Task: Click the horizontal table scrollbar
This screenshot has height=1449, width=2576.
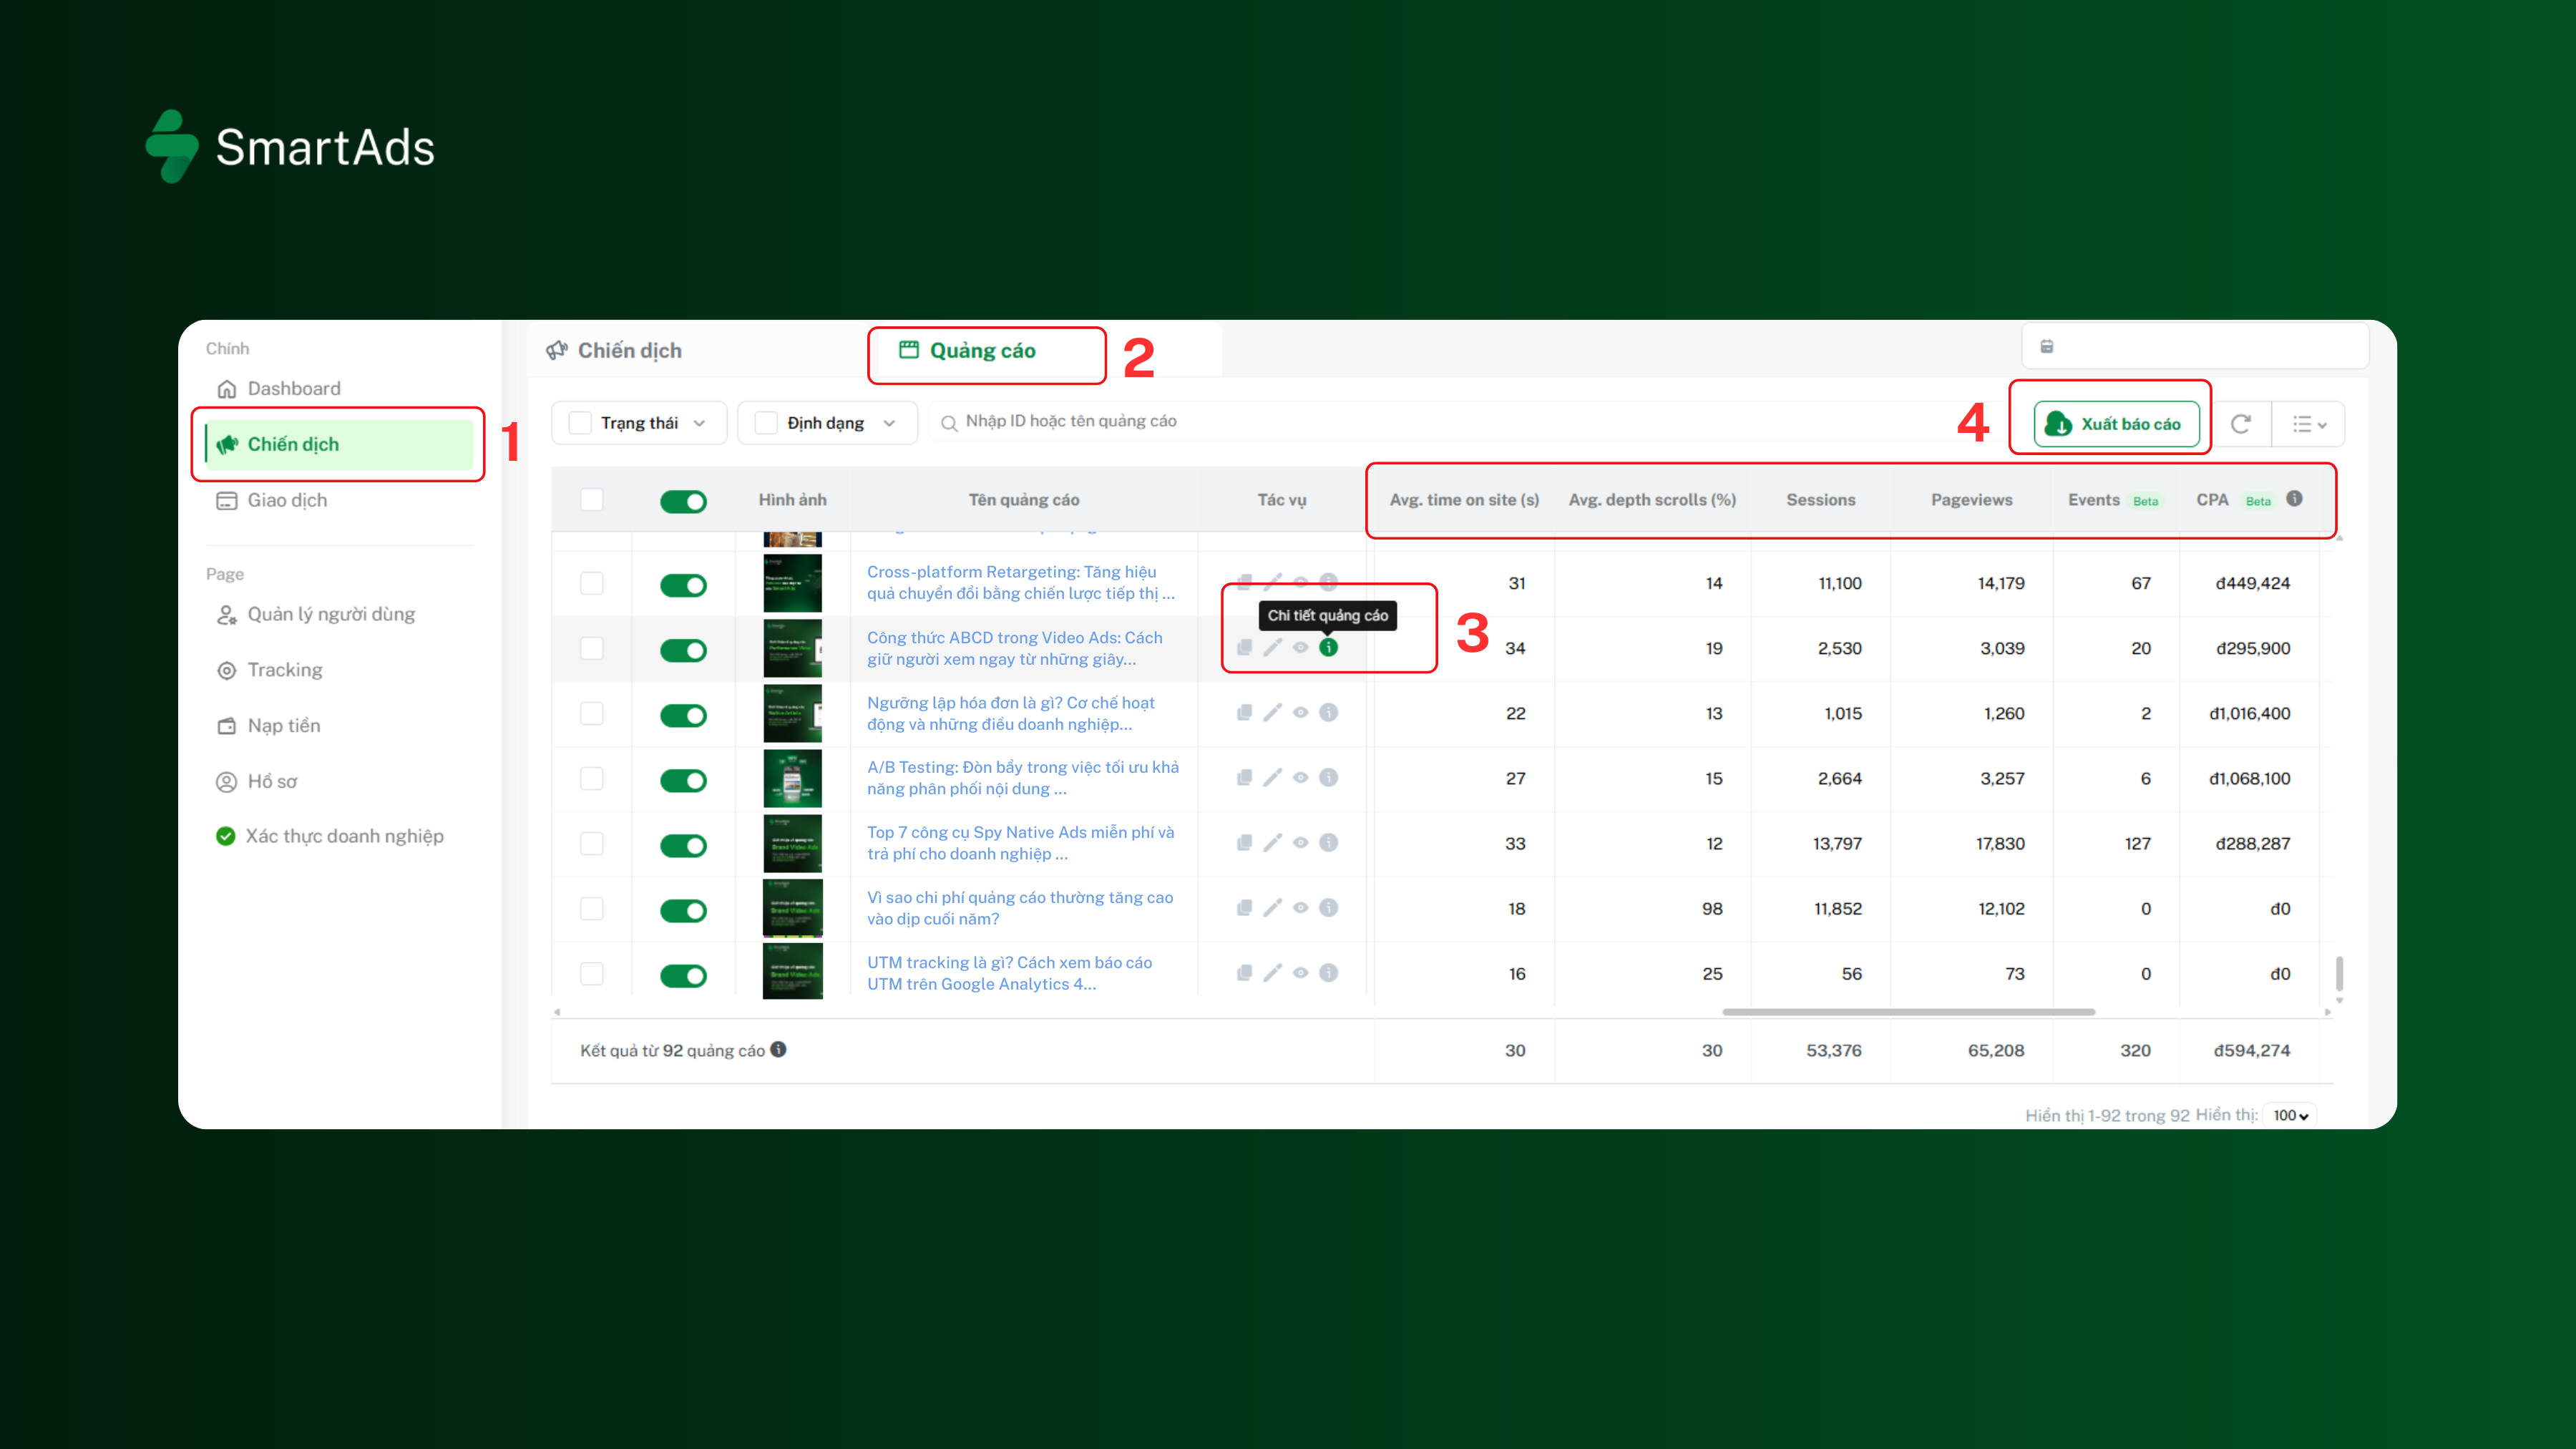Action: click(x=1908, y=1012)
